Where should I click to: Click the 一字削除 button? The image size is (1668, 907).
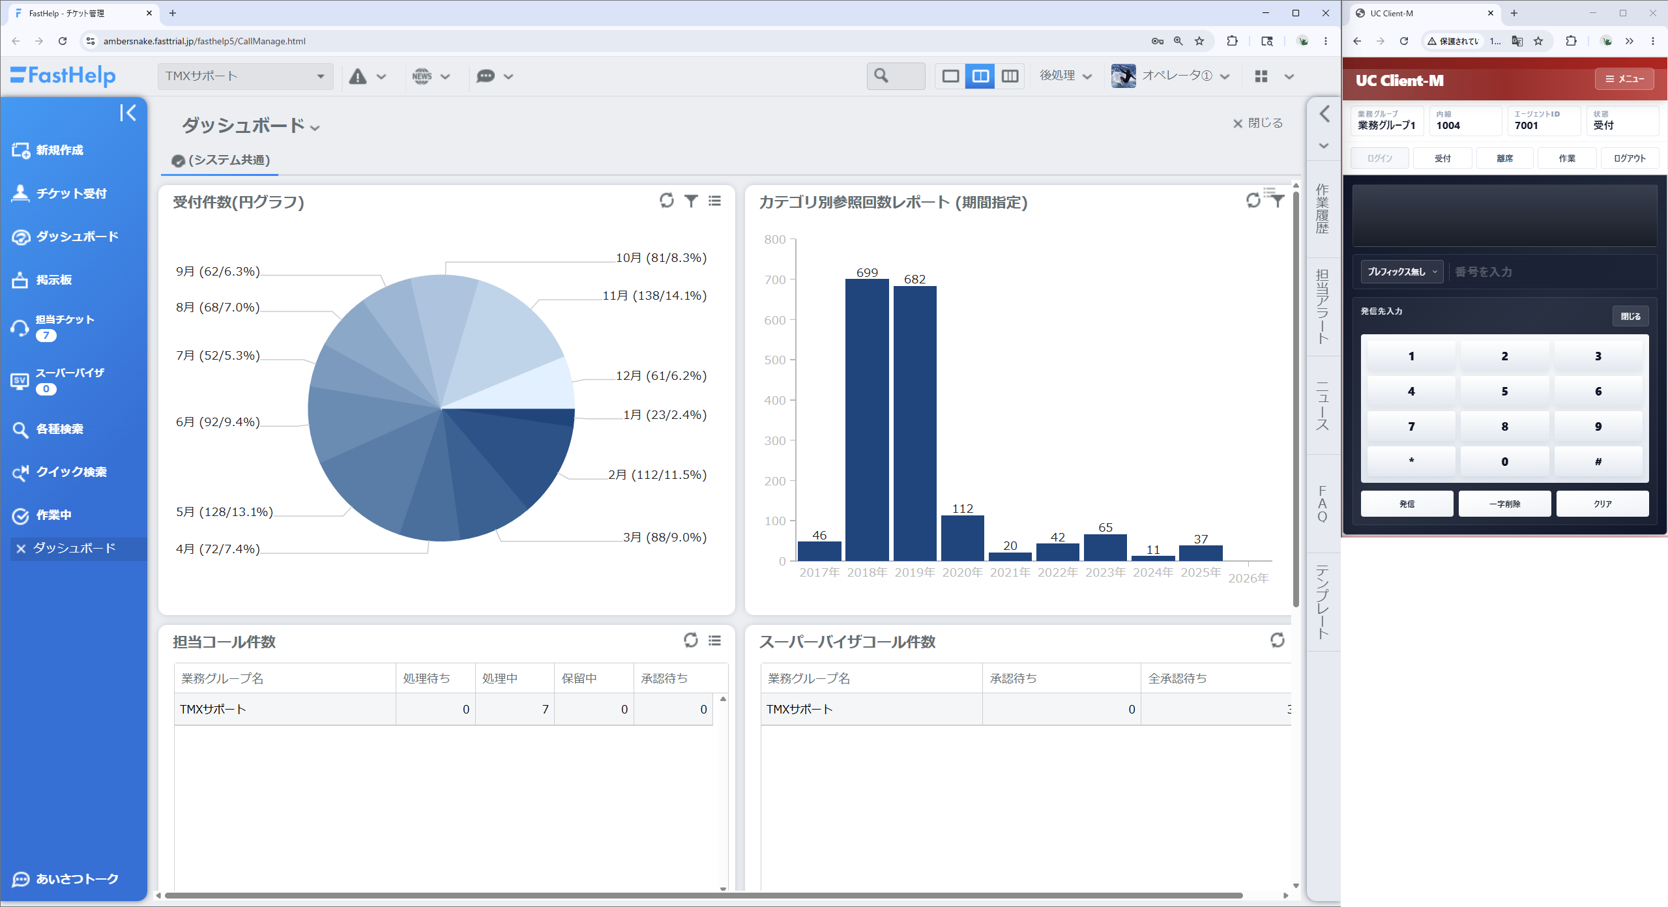click(x=1505, y=504)
